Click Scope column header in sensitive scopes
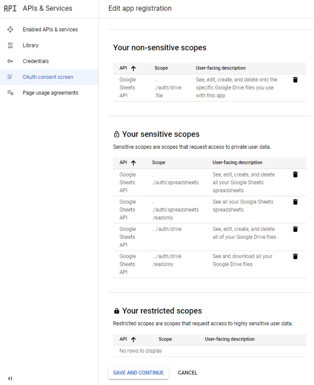Viewport: 314px width, 385px height. (159, 163)
